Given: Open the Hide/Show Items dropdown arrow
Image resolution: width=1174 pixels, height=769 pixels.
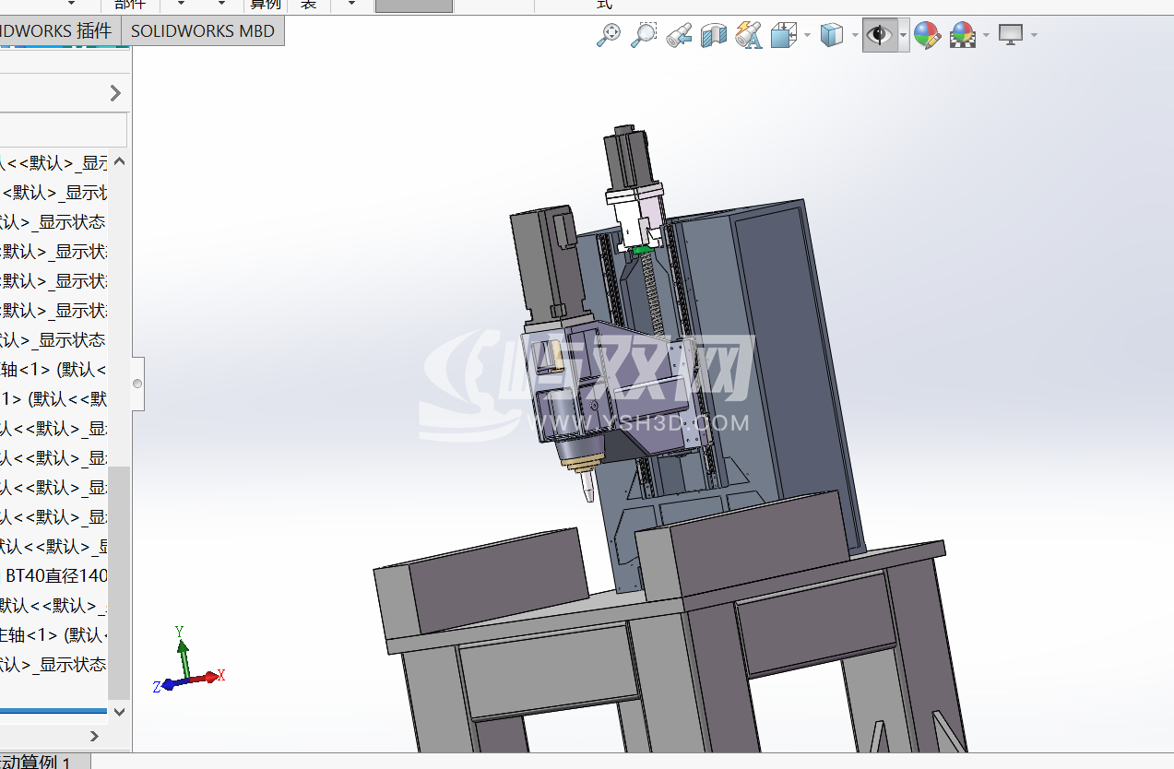Looking at the screenshot, I should 903,35.
